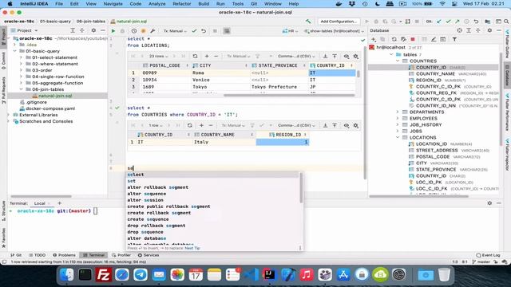Commit the transaction with the green checkmark
The image size is (511, 287).
[194, 31]
